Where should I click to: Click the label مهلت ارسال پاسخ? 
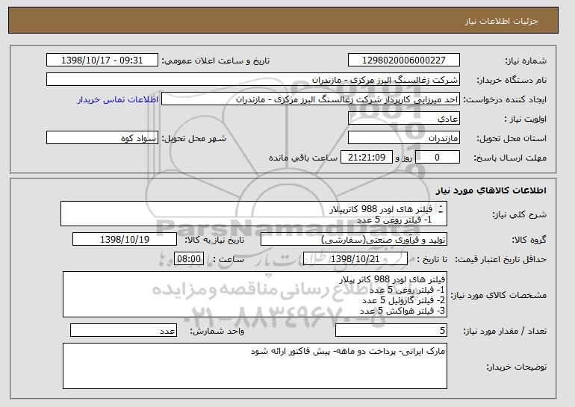coord(510,158)
